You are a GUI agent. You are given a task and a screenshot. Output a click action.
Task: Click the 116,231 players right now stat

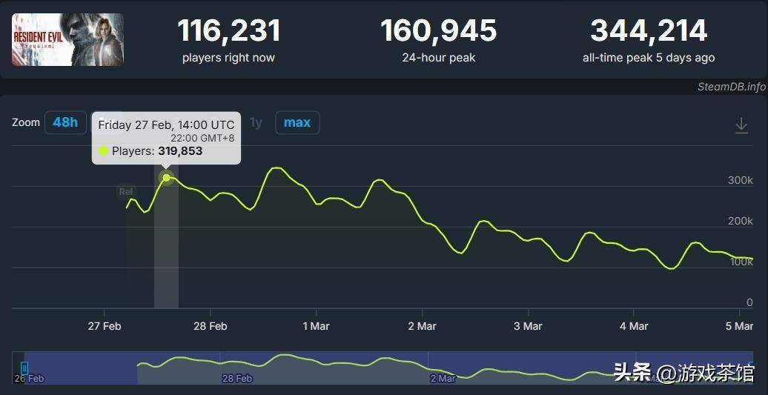228,40
